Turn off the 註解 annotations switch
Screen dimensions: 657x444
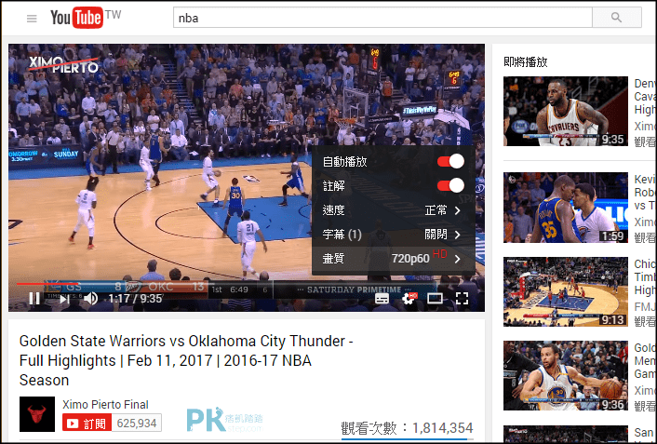[x=450, y=186]
